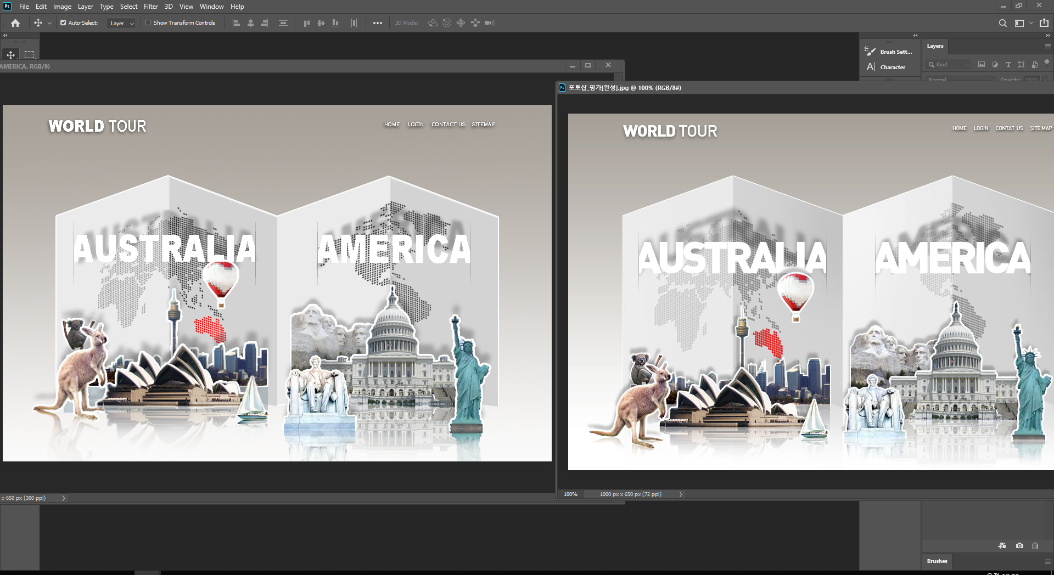
Task: Click the 3D roll camera icon
Action: [447, 23]
